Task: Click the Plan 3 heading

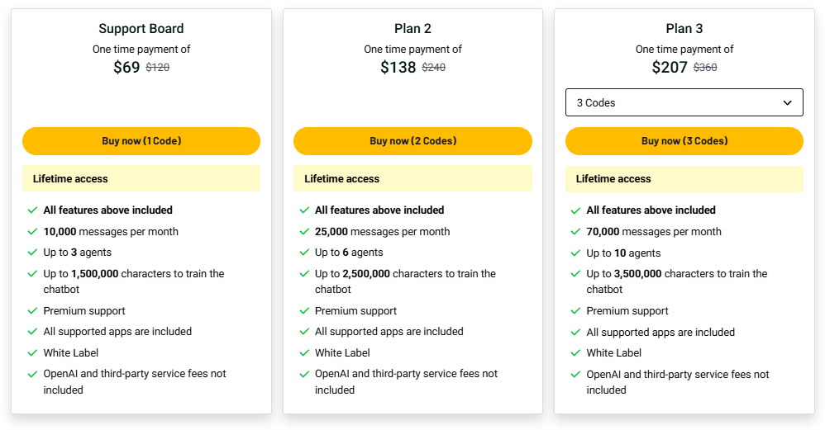Action: tap(684, 29)
